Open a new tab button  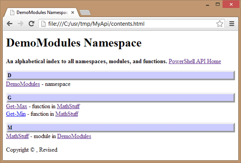pyautogui.click(x=85, y=12)
